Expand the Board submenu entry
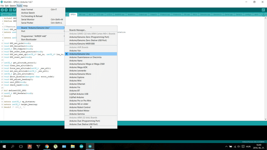 (x=41, y=28)
